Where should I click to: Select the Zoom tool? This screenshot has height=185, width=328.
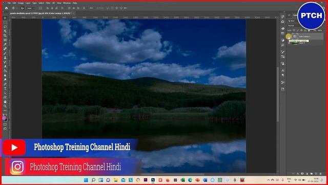coord(5,106)
